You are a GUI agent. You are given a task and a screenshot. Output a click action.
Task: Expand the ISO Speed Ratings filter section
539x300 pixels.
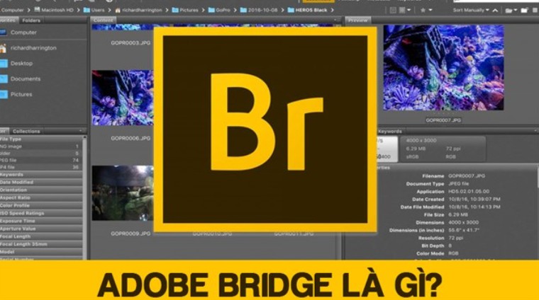pos(40,213)
